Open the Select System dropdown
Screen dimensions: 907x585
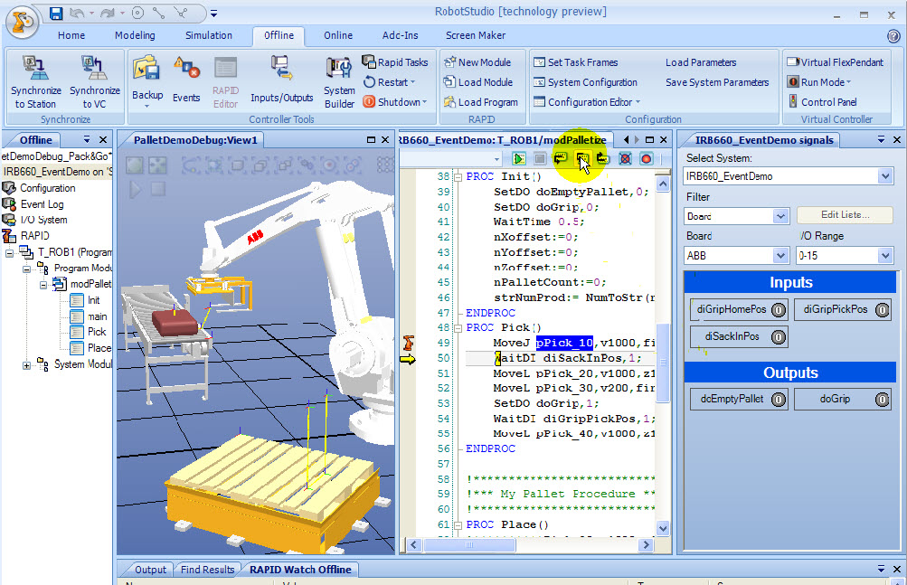(885, 176)
